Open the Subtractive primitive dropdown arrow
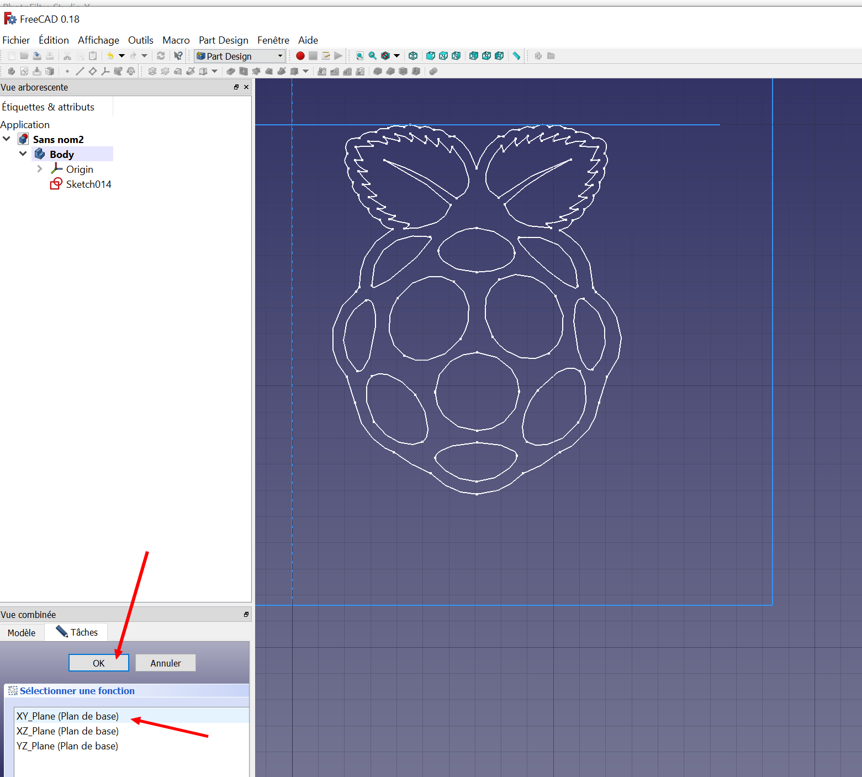The height and width of the screenshot is (777, 862). pyautogui.click(x=305, y=71)
